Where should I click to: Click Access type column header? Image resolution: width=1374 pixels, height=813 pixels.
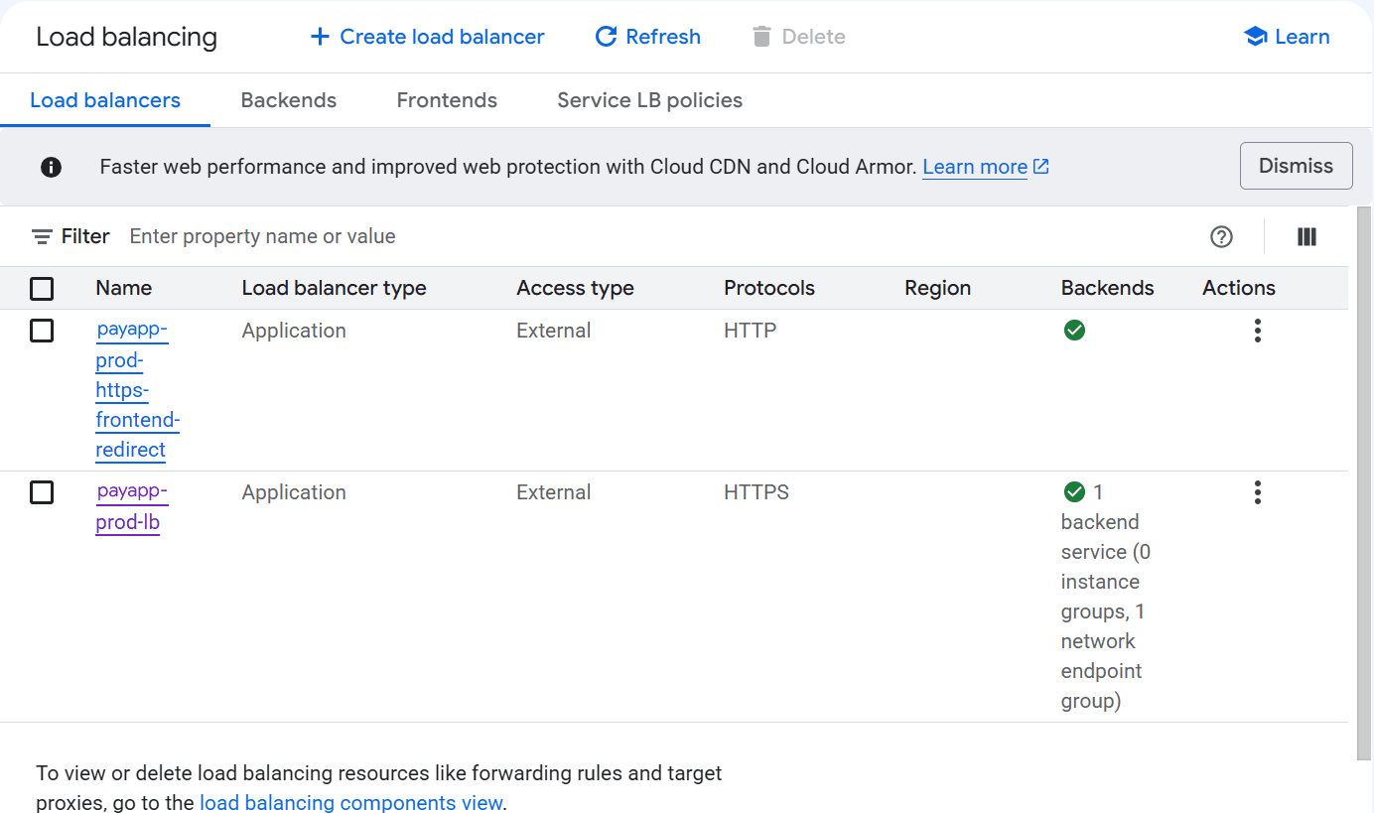tap(576, 288)
